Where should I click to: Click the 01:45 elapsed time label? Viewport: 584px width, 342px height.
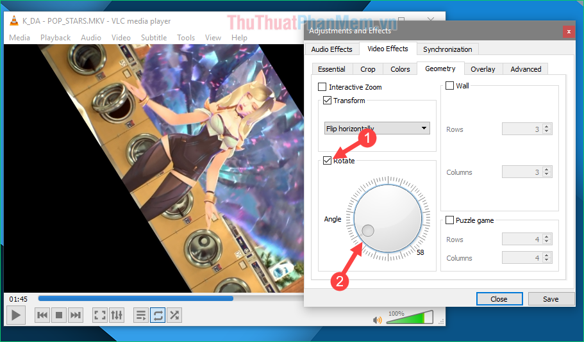click(18, 299)
